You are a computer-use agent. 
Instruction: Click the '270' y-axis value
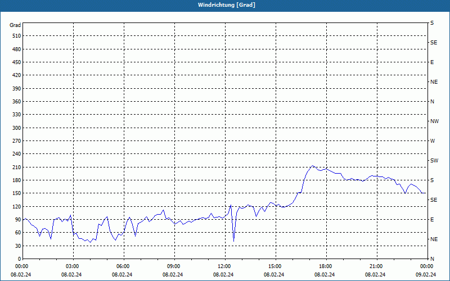tap(17, 141)
